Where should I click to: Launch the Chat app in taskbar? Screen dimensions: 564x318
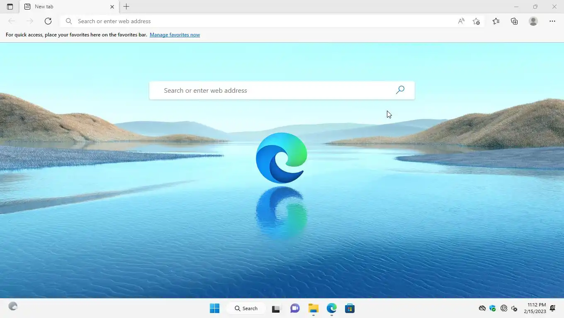tap(295, 308)
